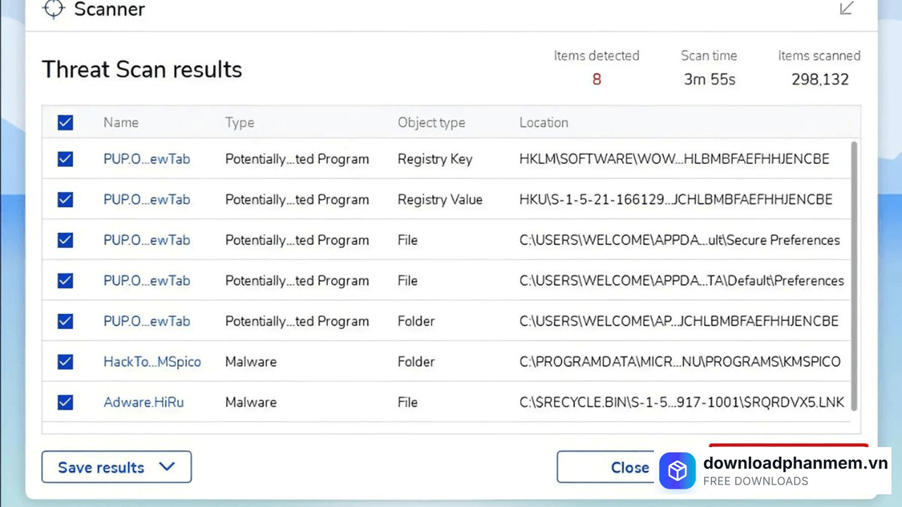The width and height of the screenshot is (902, 507).
Task: Click the Scanner crosshair icon
Action: coord(54,9)
